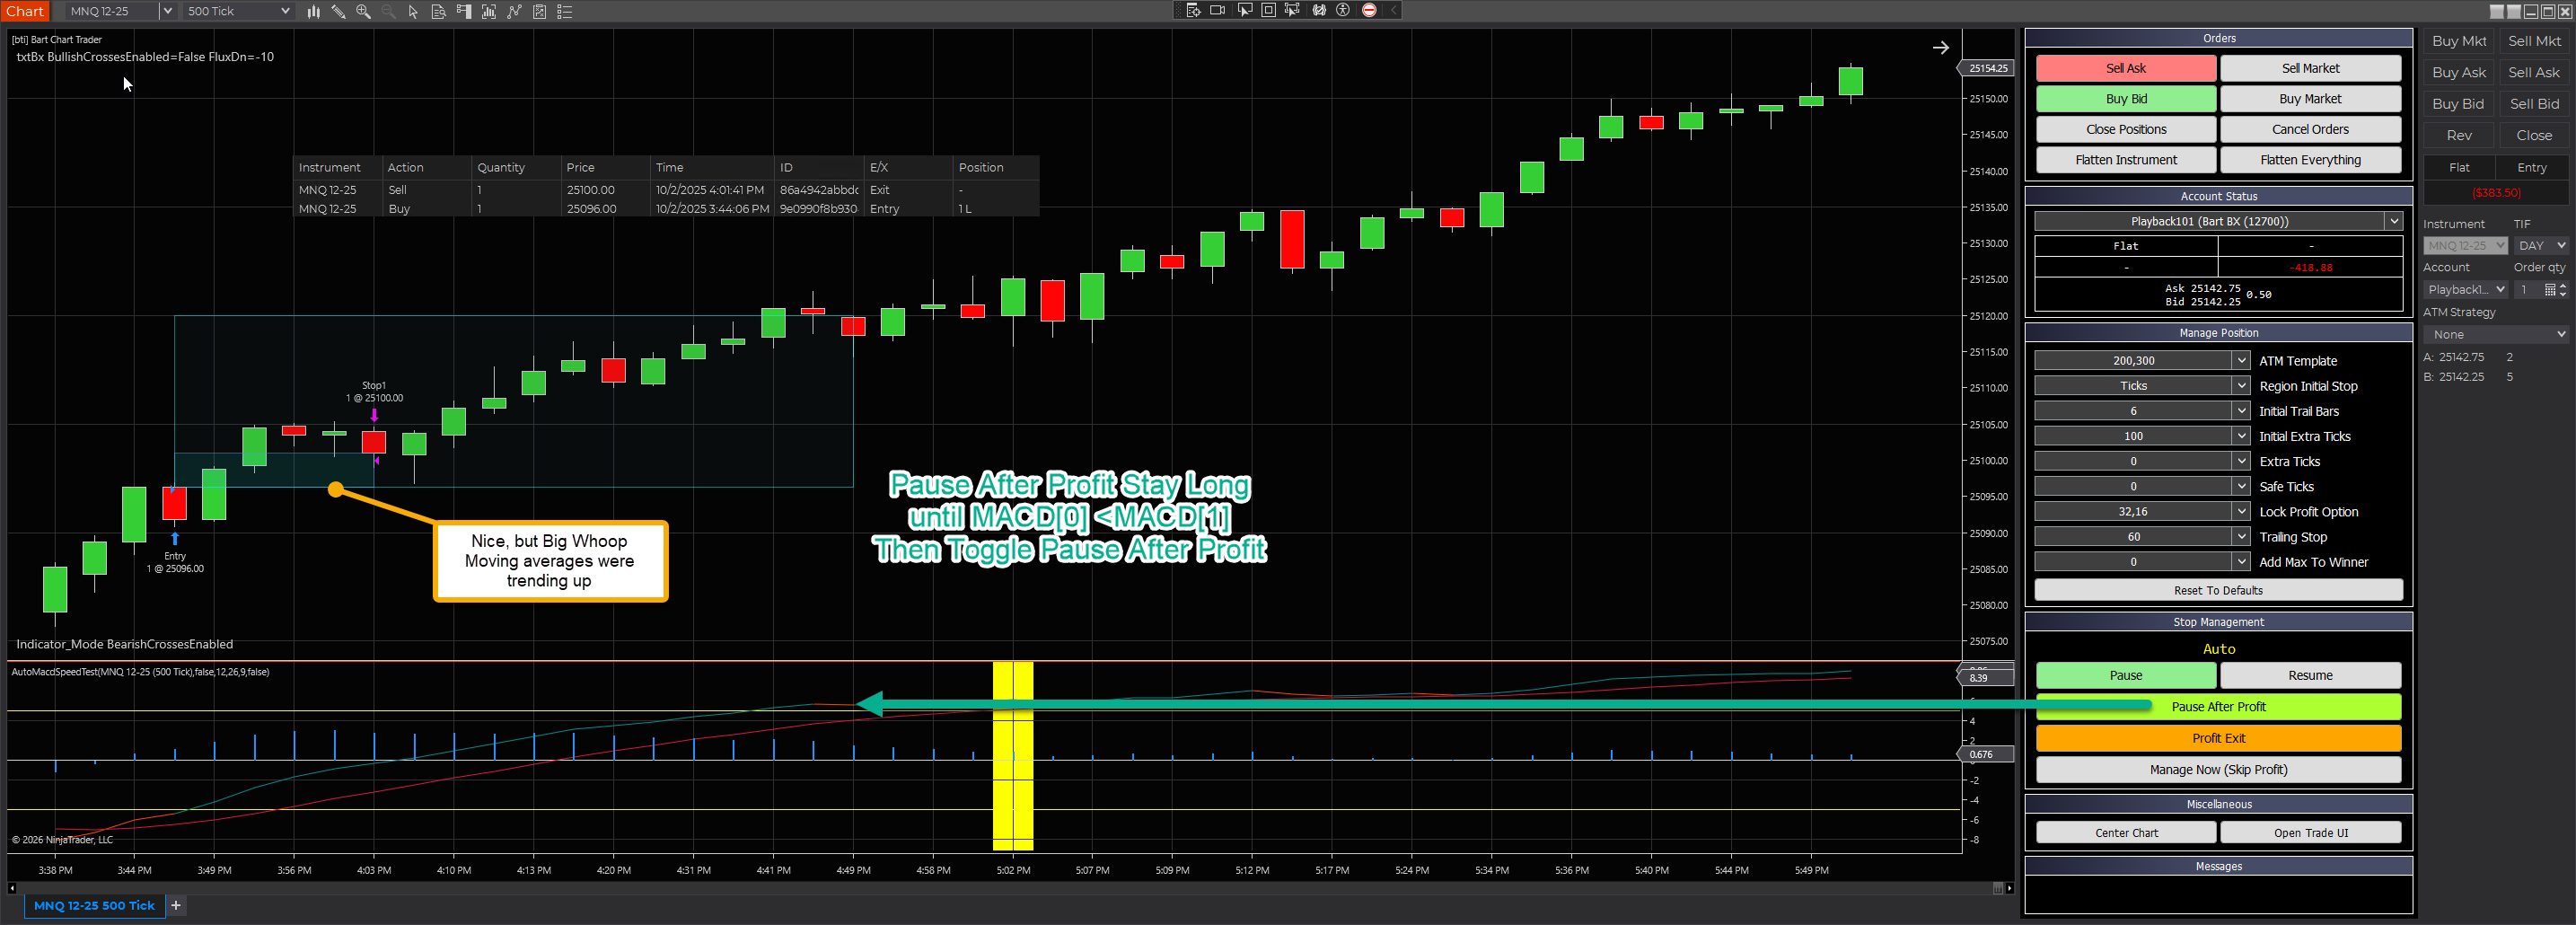
Task: Open the ATM Template dropdown
Action: click(2241, 361)
